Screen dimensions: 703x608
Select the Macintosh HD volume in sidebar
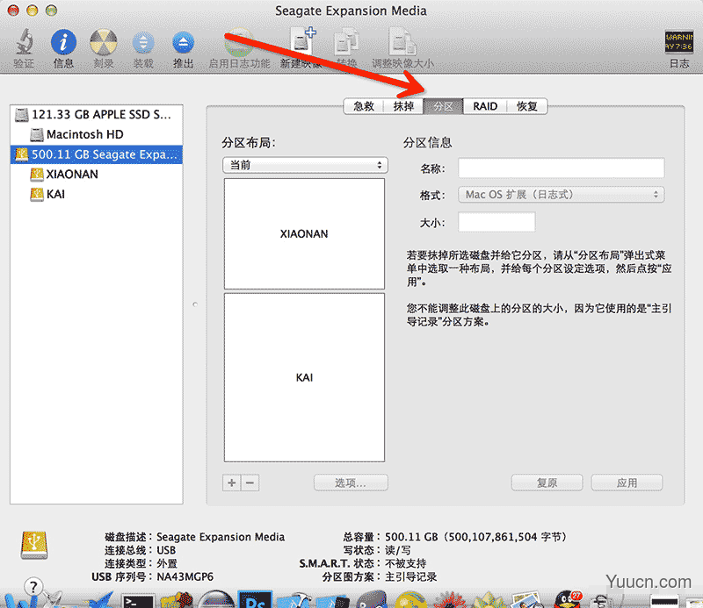click(97, 134)
